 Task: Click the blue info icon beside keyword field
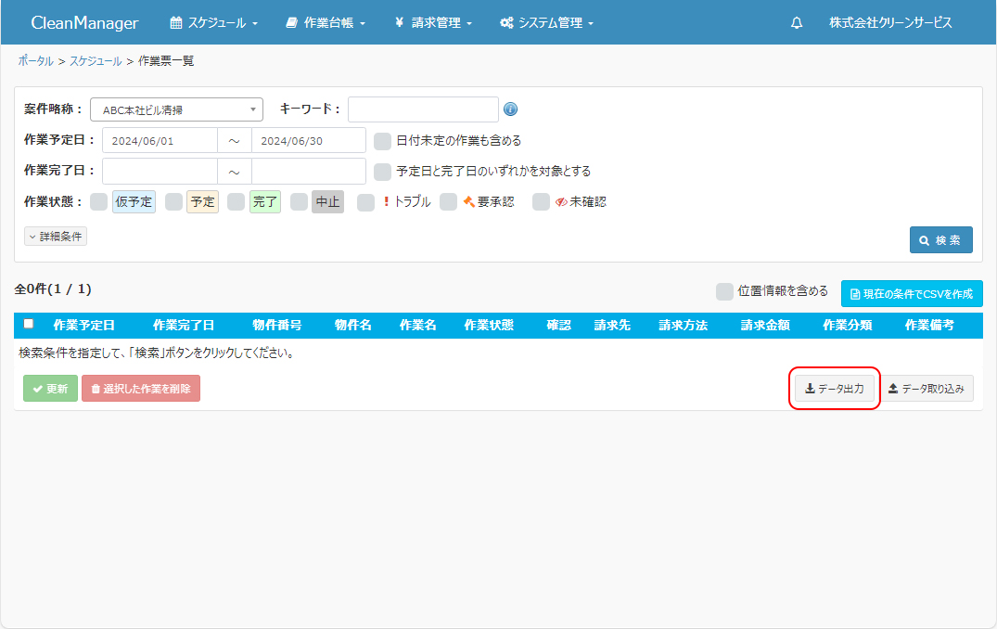pos(510,109)
